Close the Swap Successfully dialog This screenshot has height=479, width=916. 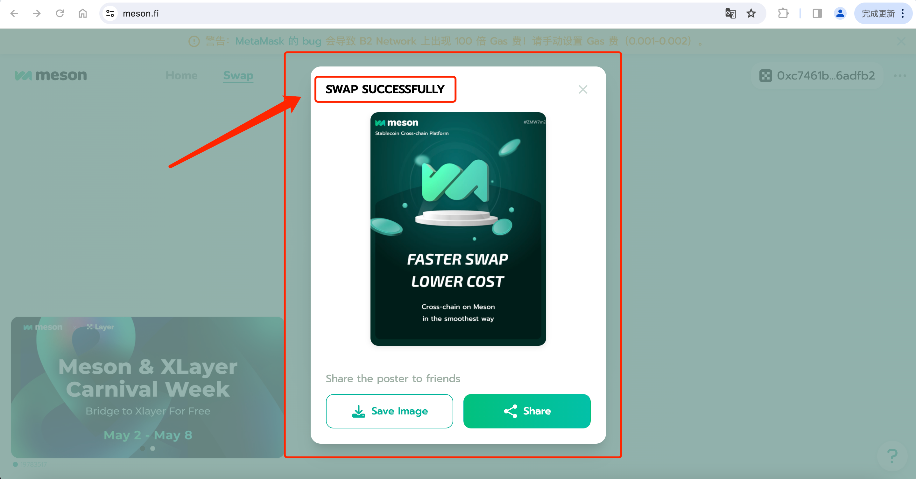click(583, 89)
